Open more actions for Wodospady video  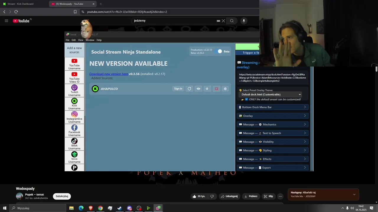coord(280,196)
